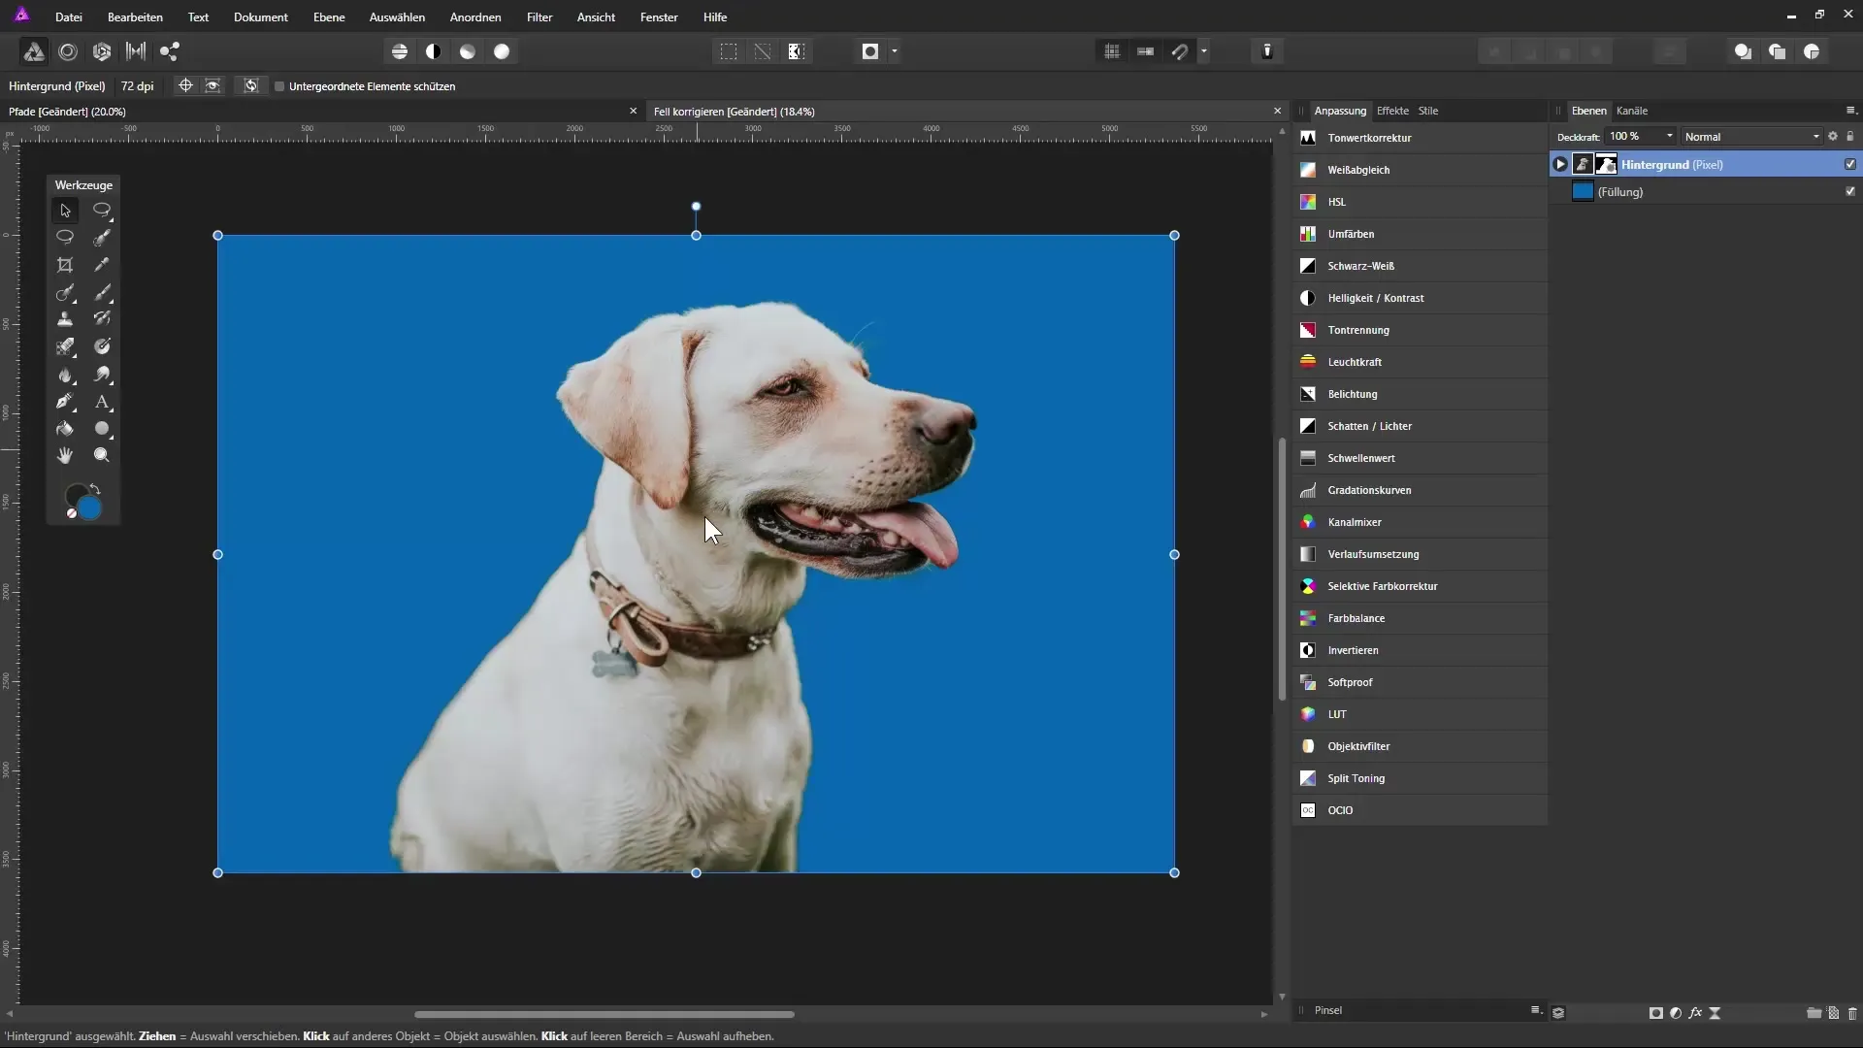Open the Ebene menu
The width and height of the screenshot is (1863, 1048).
[x=329, y=17]
